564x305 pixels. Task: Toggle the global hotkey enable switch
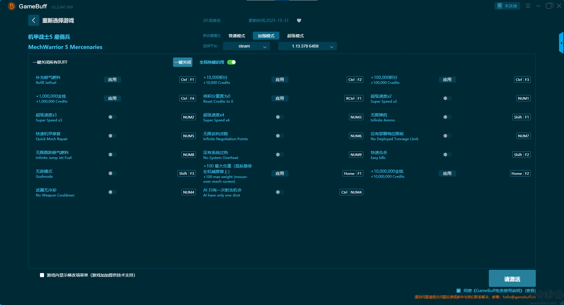(231, 62)
